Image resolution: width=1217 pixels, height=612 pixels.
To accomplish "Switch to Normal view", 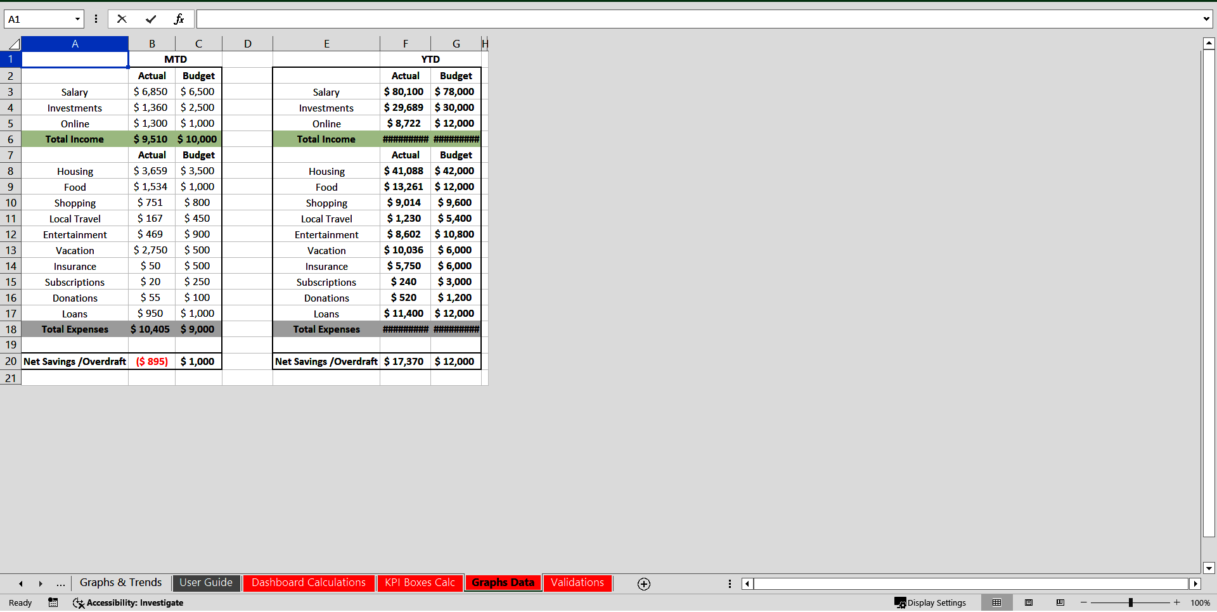I will pos(996,602).
